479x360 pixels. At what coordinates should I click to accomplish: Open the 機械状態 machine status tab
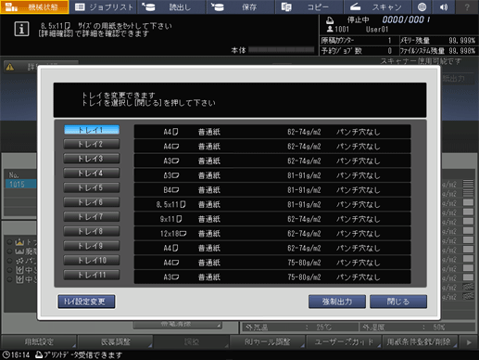click(34, 6)
